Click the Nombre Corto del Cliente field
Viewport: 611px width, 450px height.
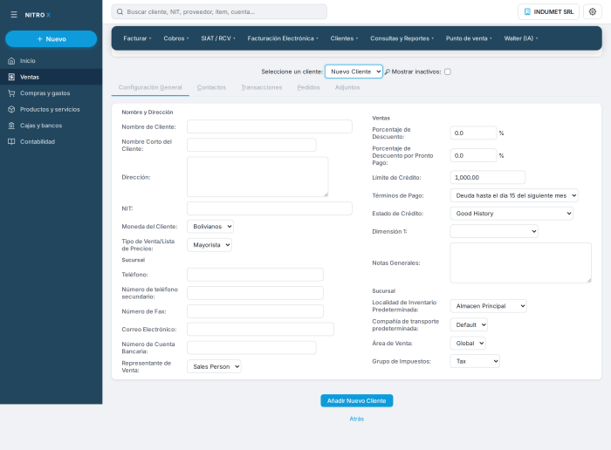click(x=251, y=145)
